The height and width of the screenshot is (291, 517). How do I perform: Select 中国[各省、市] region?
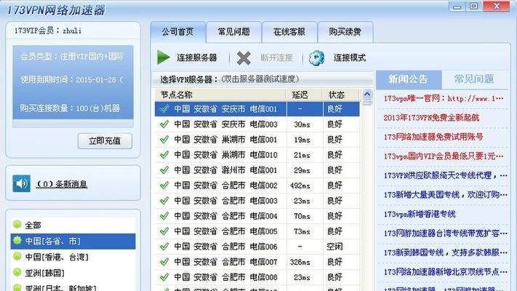point(73,242)
